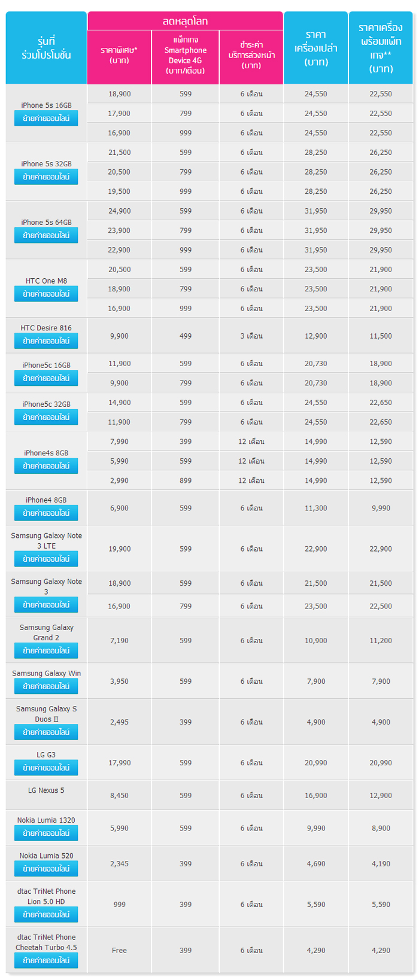
Task: Click online button under iPhone5c 16GB
Action: 46,378
